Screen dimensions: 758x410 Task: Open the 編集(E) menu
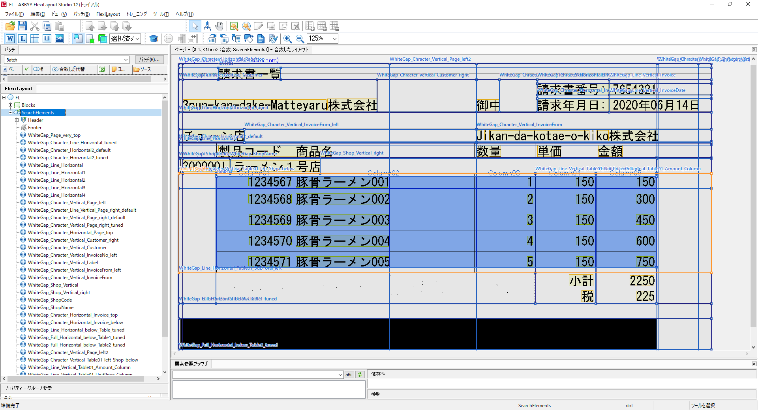[x=38, y=14]
